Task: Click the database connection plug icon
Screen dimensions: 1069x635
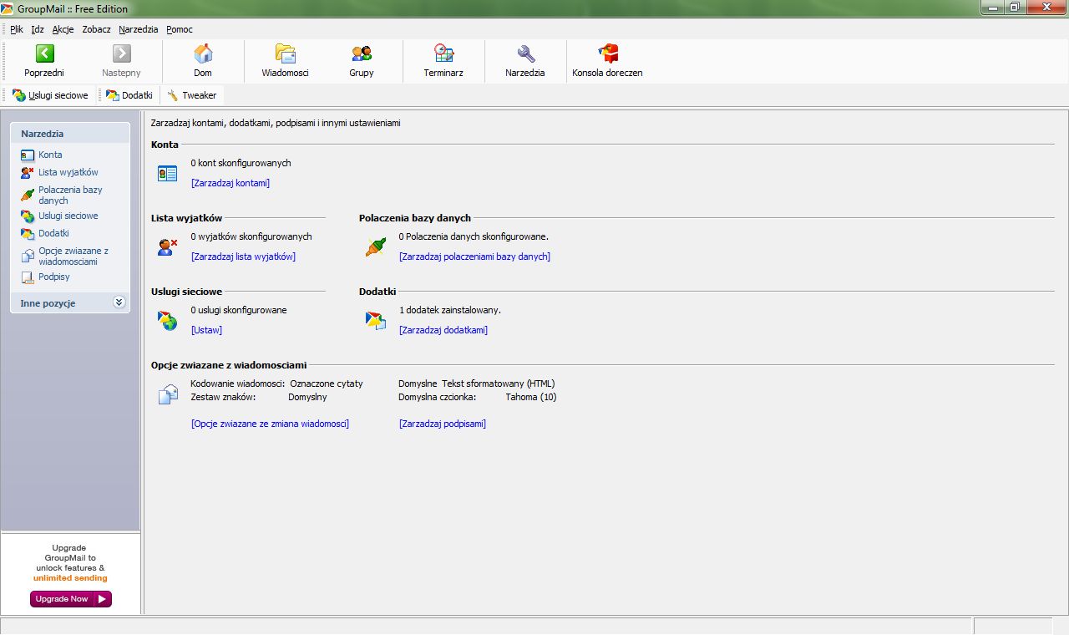Action: [x=376, y=247]
